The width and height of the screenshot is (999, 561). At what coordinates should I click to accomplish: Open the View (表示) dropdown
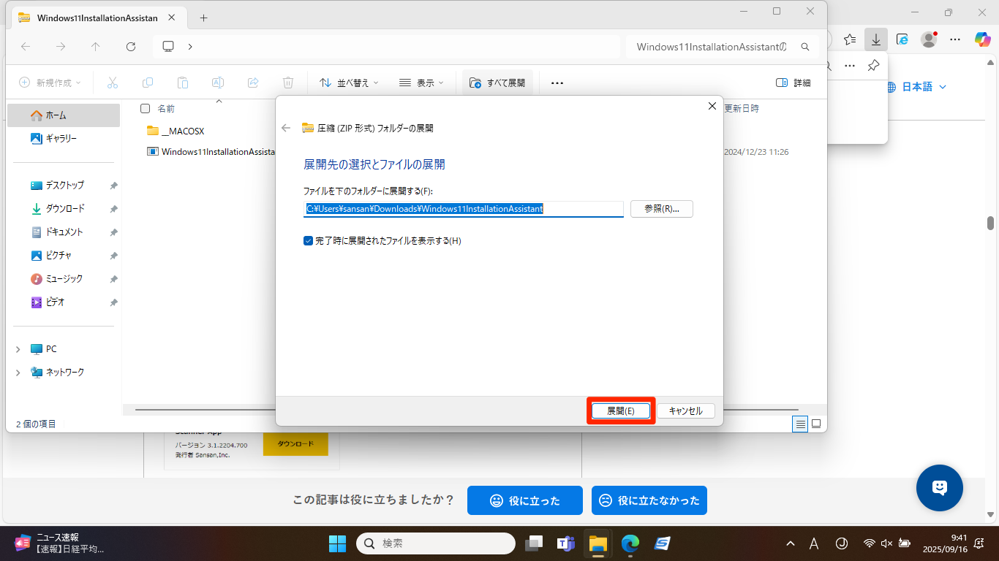pyautogui.click(x=422, y=83)
